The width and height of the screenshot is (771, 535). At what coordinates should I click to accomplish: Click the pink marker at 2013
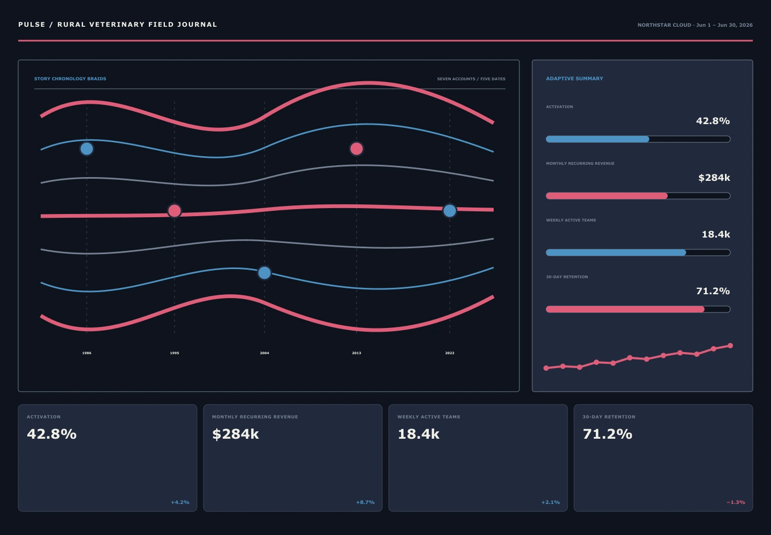357,149
